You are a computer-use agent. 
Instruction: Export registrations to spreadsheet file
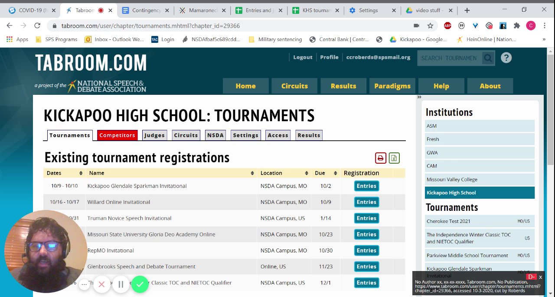[394, 158]
